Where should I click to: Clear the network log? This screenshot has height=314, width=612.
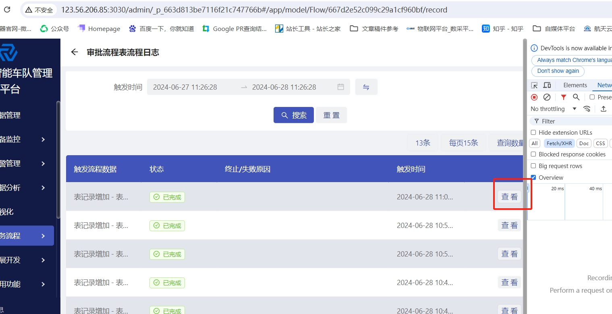coord(547,97)
